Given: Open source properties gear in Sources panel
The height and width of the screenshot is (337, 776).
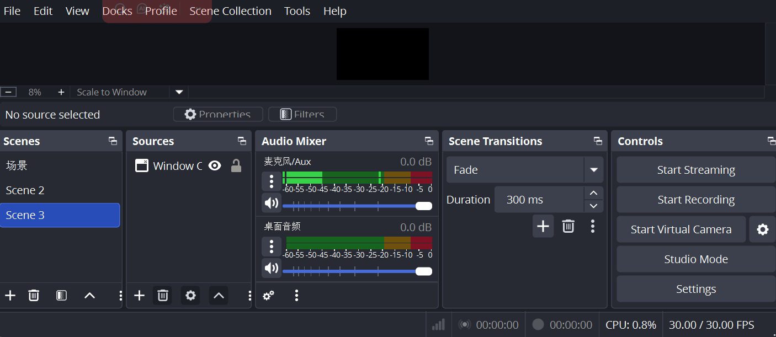Looking at the screenshot, I should (x=190, y=296).
